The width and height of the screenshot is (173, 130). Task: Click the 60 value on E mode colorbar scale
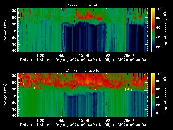click(x=158, y=89)
